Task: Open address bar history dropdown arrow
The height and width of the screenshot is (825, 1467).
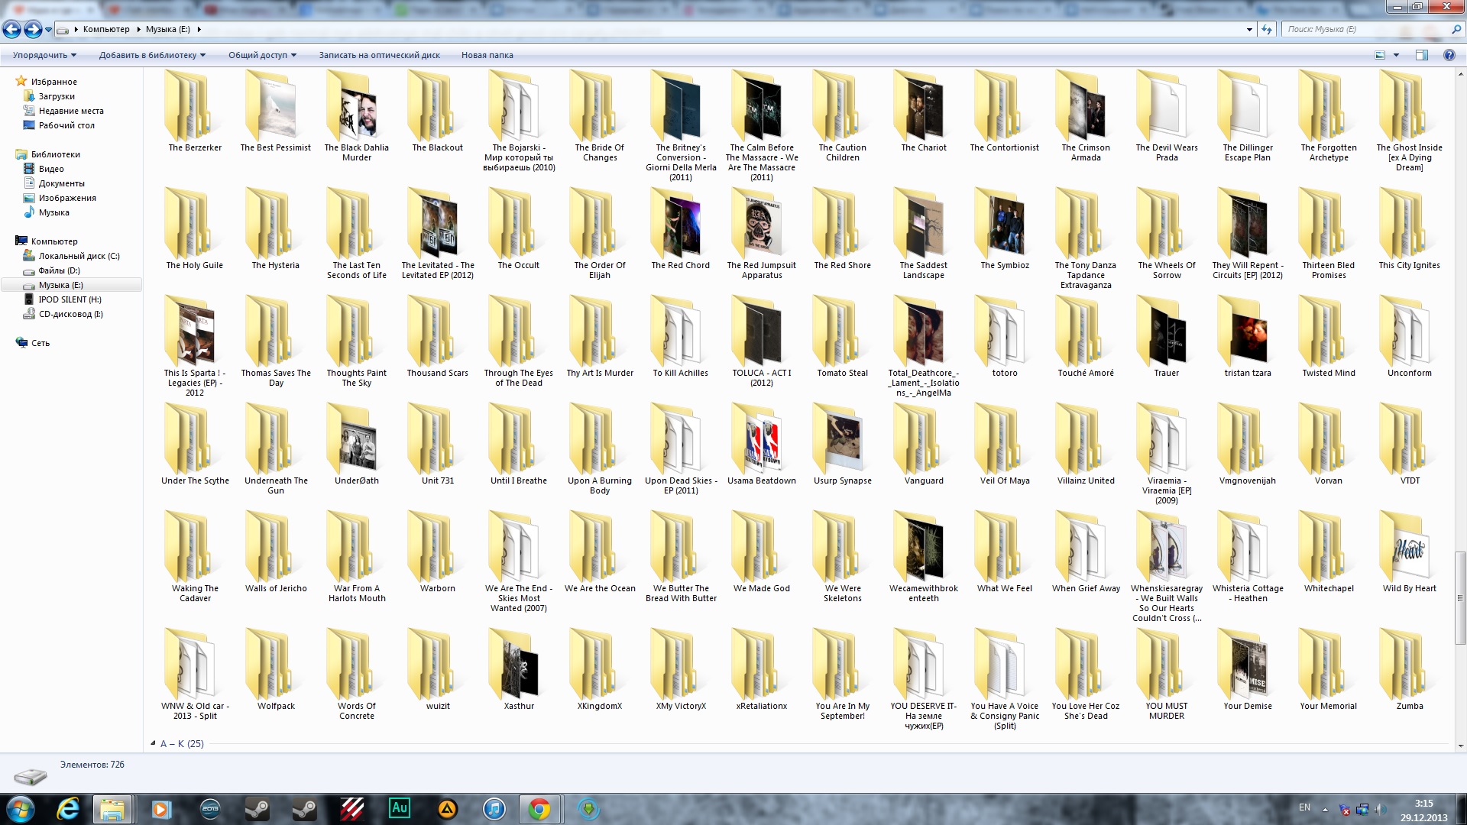Action: tap(1249, 30)
